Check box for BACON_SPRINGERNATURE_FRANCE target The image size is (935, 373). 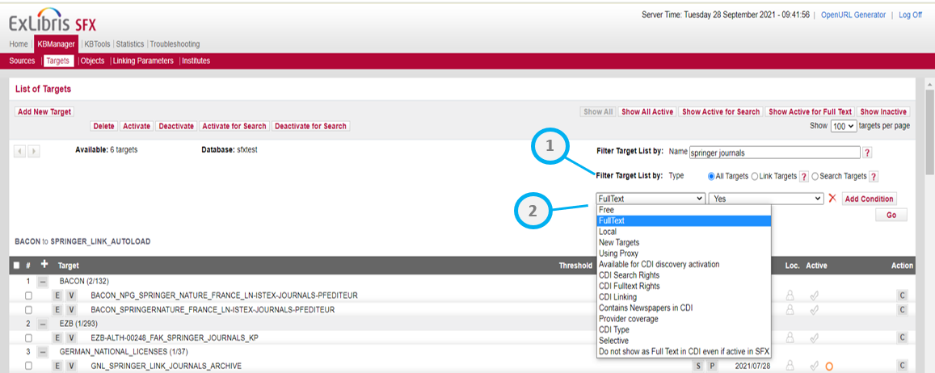click(x=28, y=310)
